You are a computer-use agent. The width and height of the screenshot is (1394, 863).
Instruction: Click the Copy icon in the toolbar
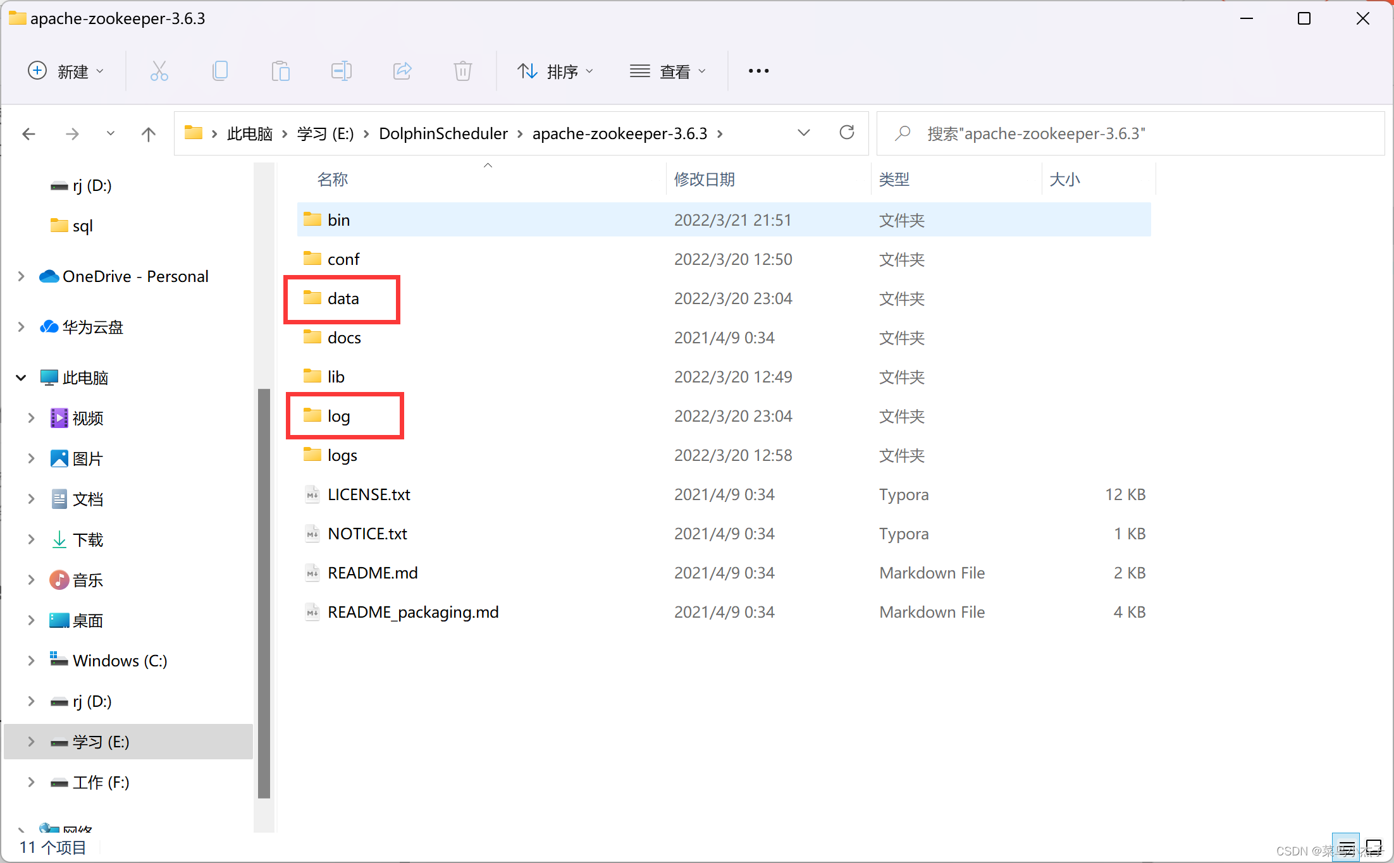(x=220, y=71)
